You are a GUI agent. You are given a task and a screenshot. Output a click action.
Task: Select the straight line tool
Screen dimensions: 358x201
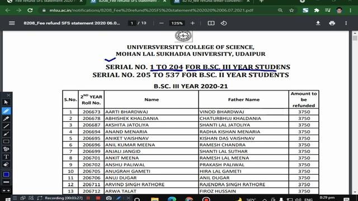point(6,126)
